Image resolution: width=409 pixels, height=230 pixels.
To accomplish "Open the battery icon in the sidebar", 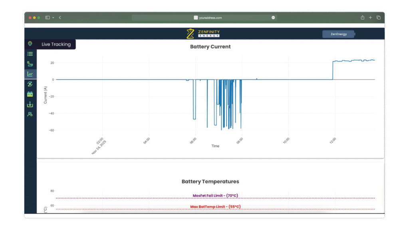I will pos(30,94).
